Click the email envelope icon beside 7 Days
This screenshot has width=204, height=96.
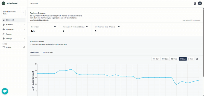[197, 59]
